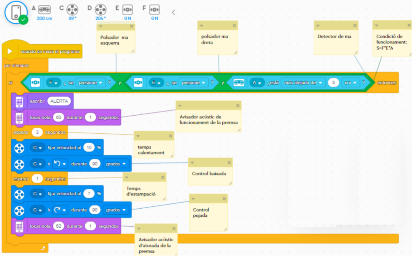Close the 'Detector de ma' comment note
This screenshot has height=259, width=412.
(x=355, y=26)
